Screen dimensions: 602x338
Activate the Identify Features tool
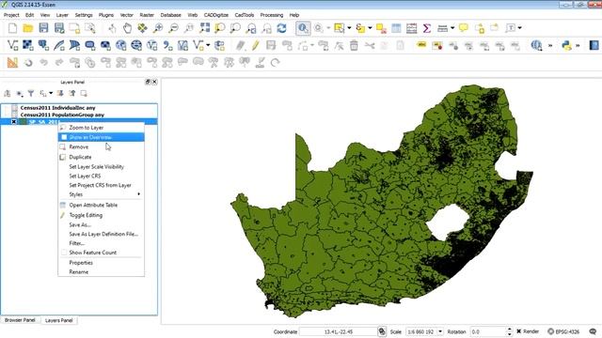303,28
